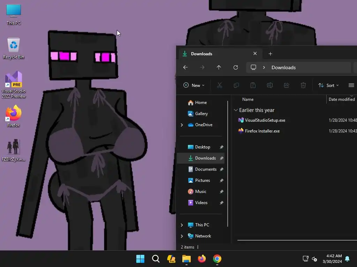
Task: Open the Sort dropdown menu
Action: tap(328, 86)
